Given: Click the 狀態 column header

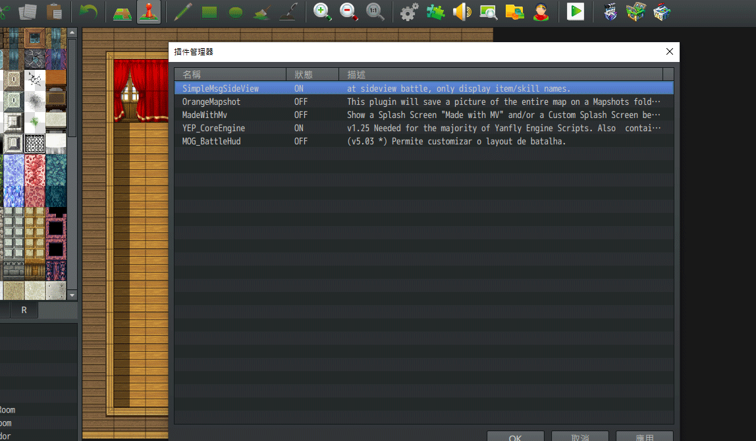Looking at the screenshot, I should (x=313, y=74).
